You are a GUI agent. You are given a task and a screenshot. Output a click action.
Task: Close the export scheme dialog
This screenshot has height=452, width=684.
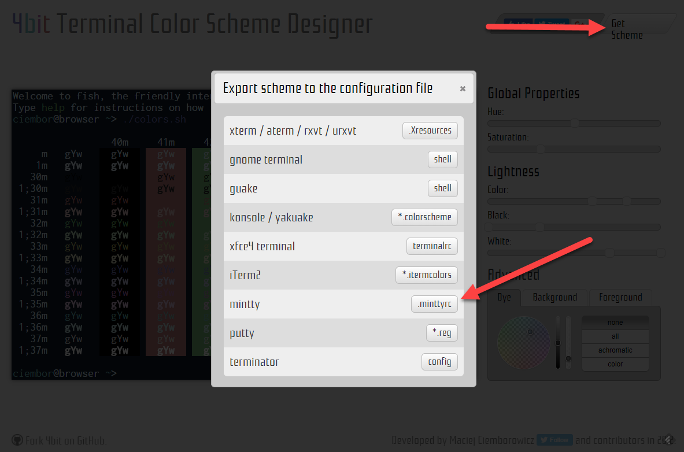[463, 89]
